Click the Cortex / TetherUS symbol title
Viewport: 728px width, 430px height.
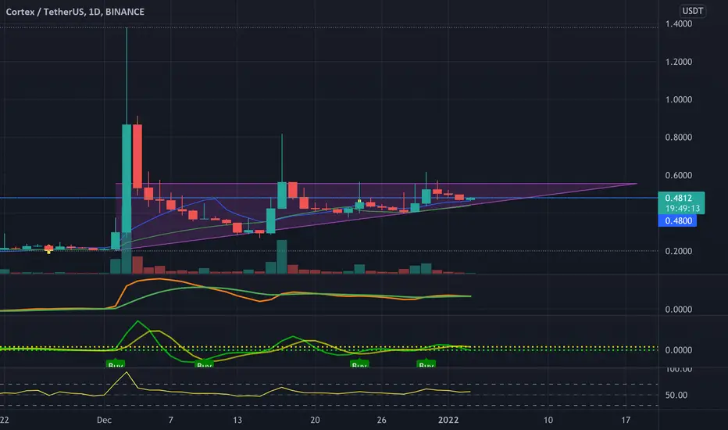(x=75, y=12)
